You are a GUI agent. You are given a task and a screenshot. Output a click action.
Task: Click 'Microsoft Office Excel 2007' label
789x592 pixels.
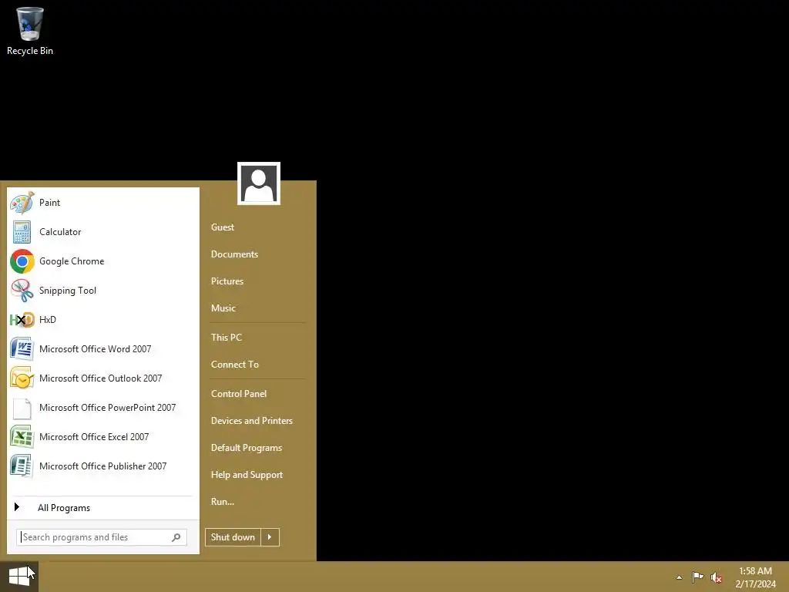click(94, 437)
